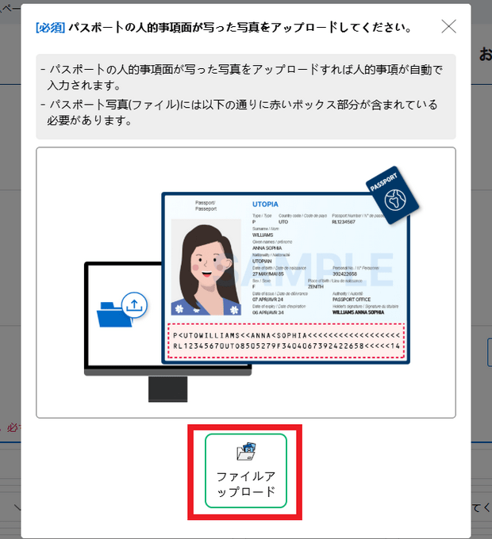Click the sample passport illustration image
492x539 pixels.
246,282
